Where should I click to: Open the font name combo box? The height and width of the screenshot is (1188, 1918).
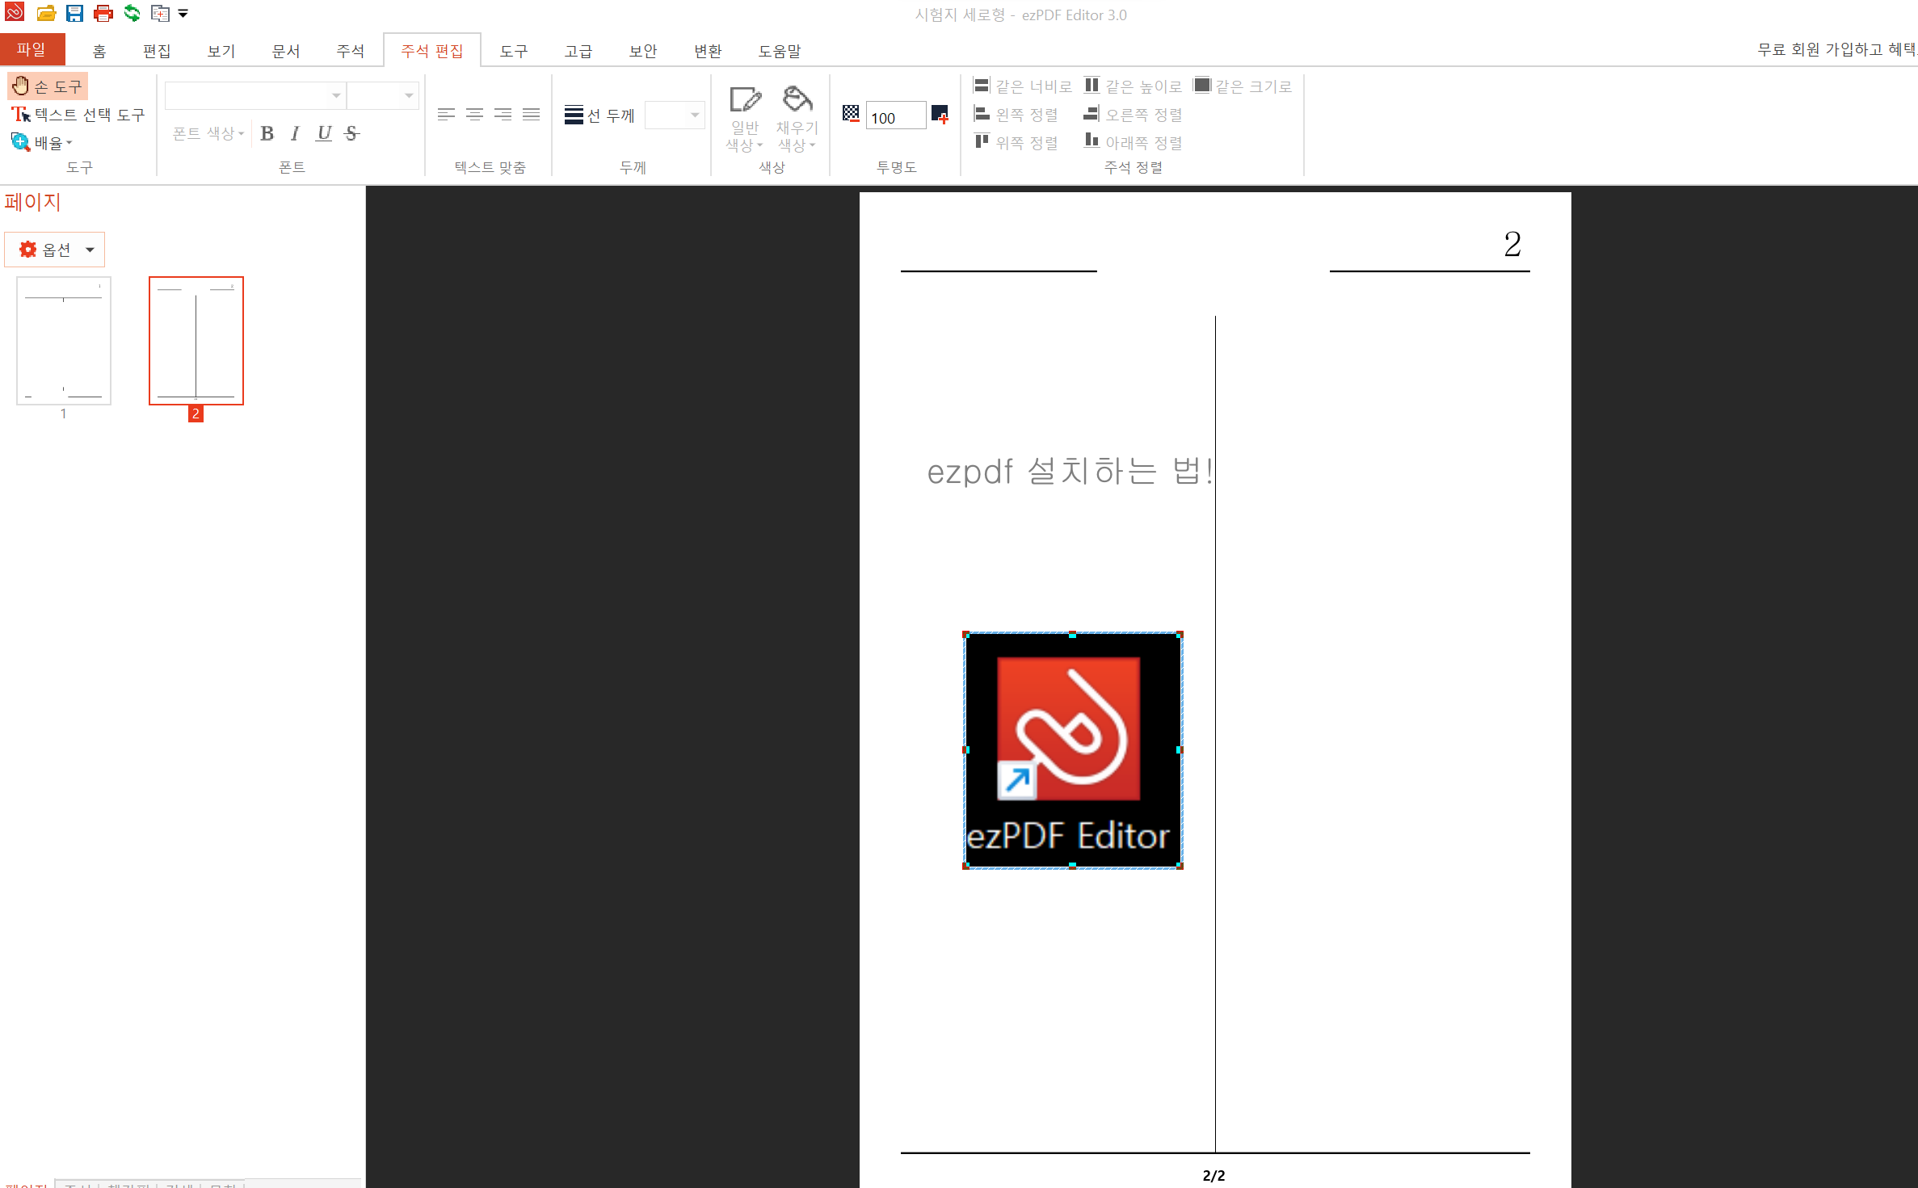coord(255,95)
